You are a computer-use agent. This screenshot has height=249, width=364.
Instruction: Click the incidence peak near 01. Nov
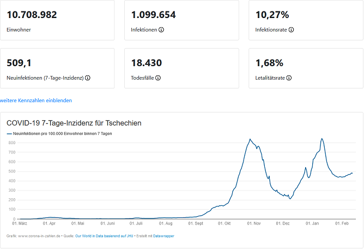(250, 139)
